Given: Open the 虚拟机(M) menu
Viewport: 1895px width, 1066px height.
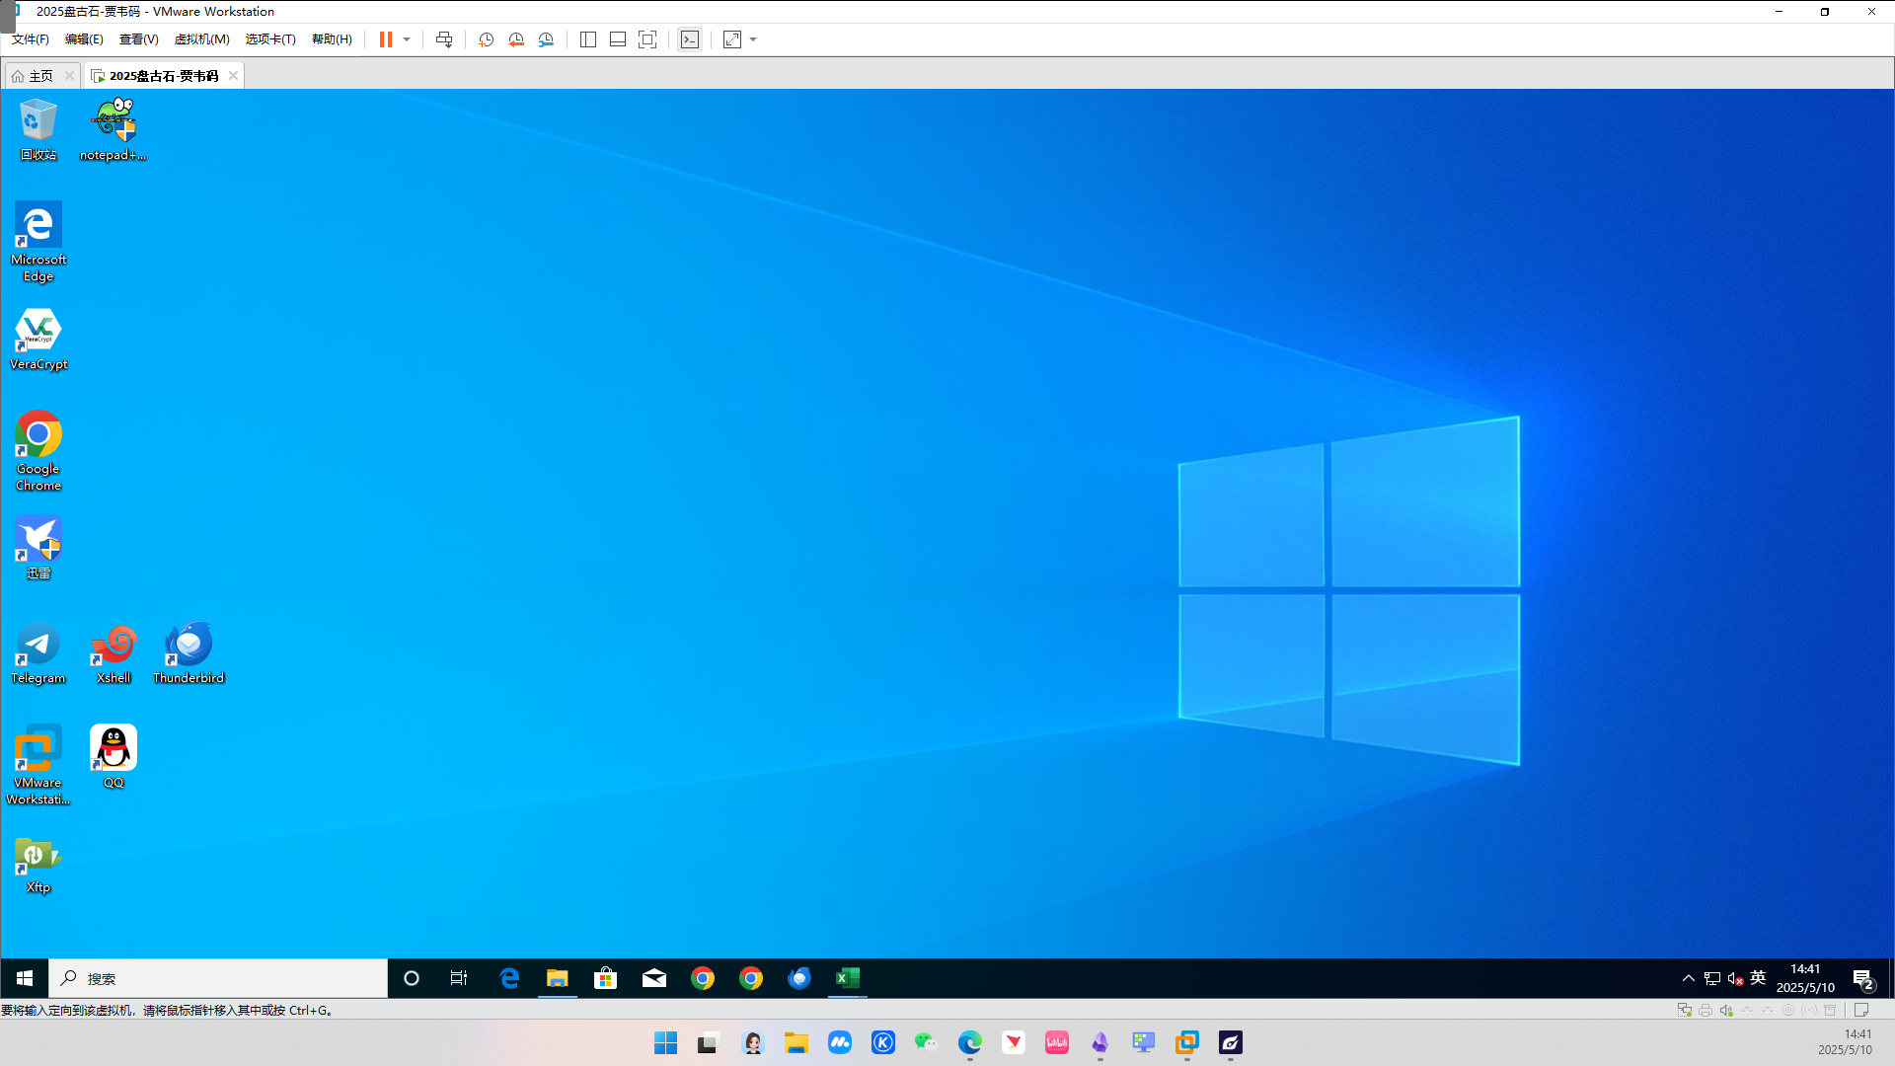Looking at the screenshot, I should [x=201, y=39].
